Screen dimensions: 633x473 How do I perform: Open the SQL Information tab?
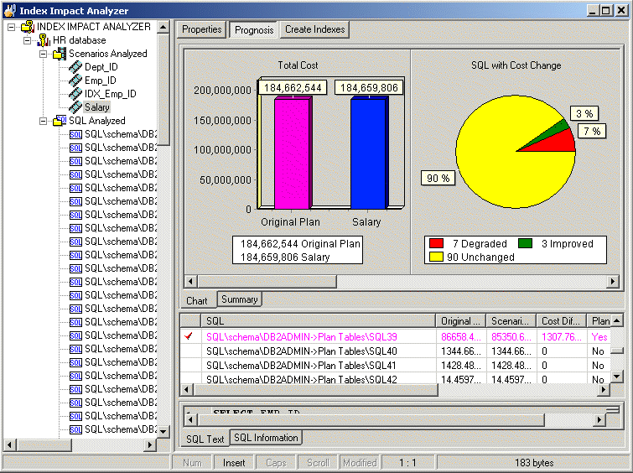pyautogui.click(x=265, y=438)
